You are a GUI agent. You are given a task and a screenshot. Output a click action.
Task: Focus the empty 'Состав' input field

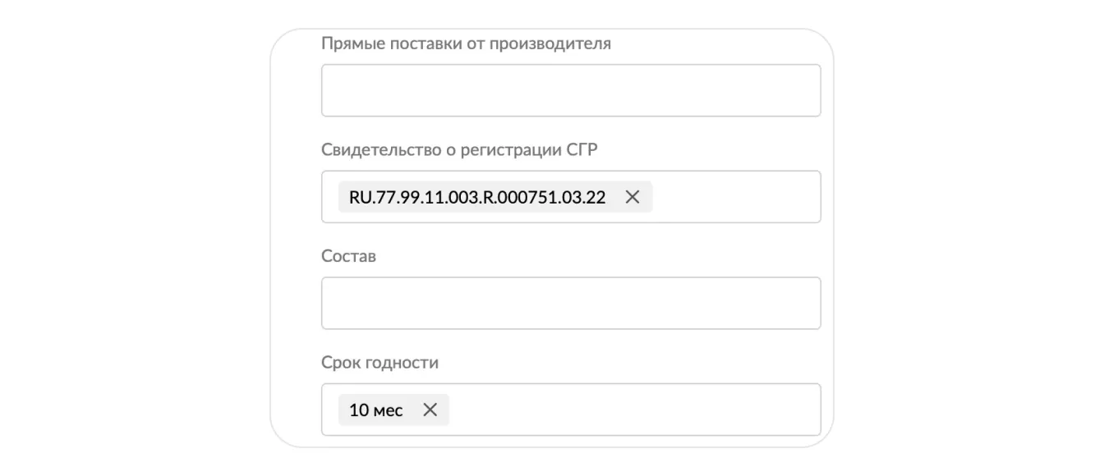click(x=570, y=303)
